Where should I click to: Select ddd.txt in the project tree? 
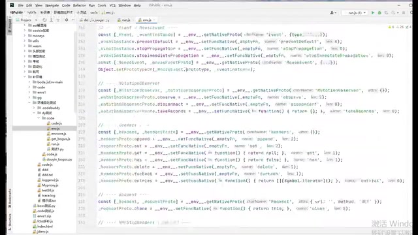pyautogui.click(x=45, y=175)
